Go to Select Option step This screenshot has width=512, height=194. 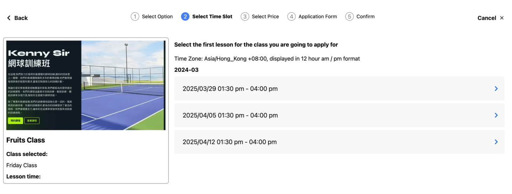tap(157, 16)
